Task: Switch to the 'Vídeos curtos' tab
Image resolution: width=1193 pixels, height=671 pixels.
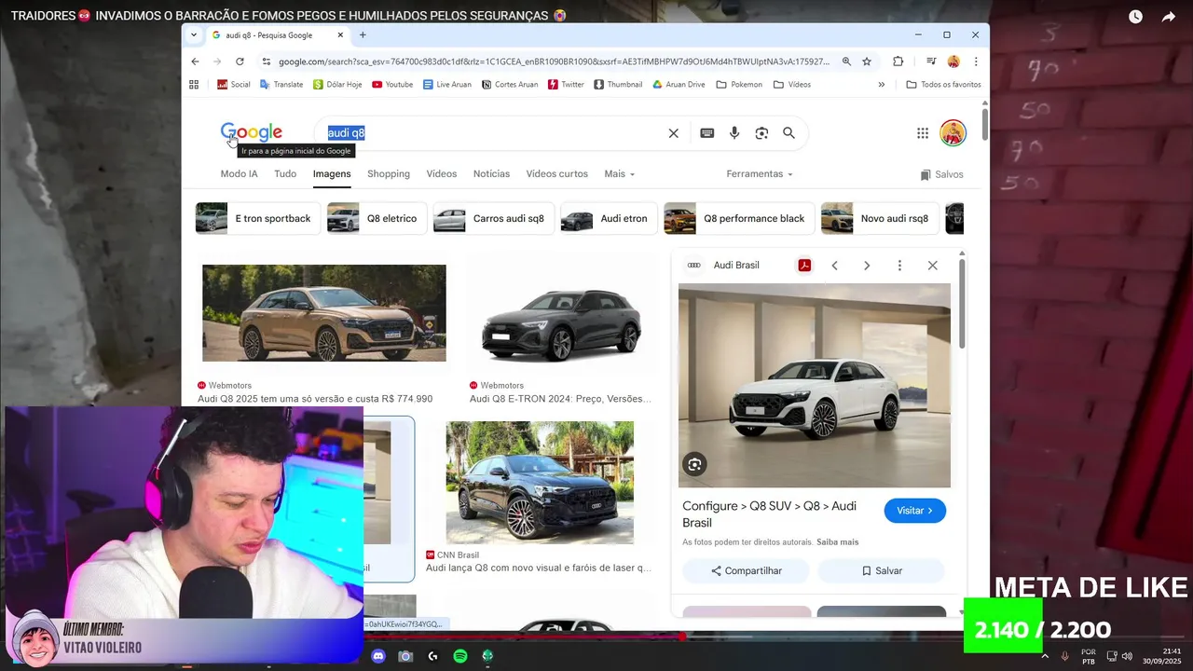Action: click(x=556, y=174)
